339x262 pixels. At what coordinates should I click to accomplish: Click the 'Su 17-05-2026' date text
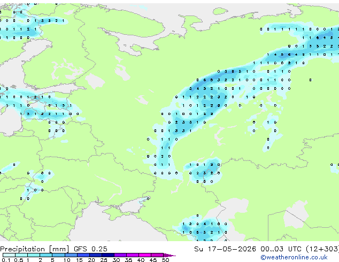coord(225,249)
